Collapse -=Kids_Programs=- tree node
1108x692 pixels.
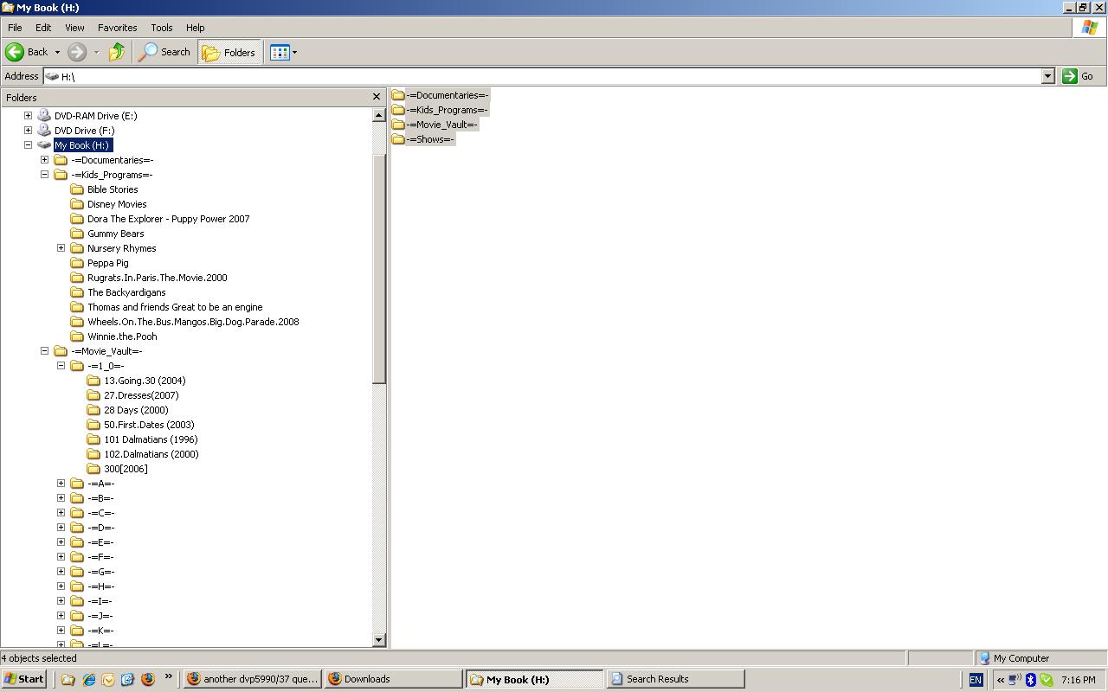pos(44,174)
